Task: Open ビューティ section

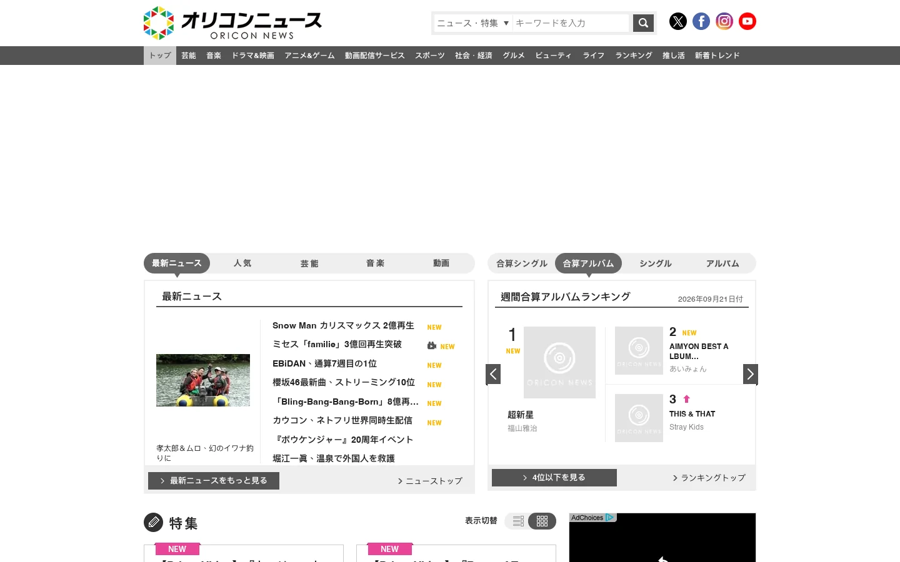Action: click(554, 56)
